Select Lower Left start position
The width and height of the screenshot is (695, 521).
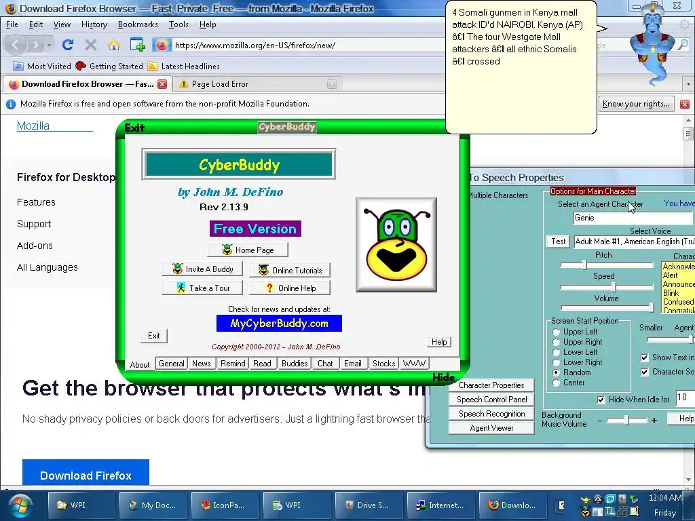tap(557, 352)
